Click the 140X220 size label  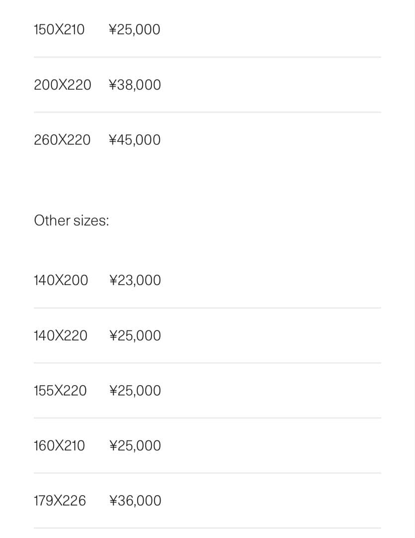click(60, 336)
